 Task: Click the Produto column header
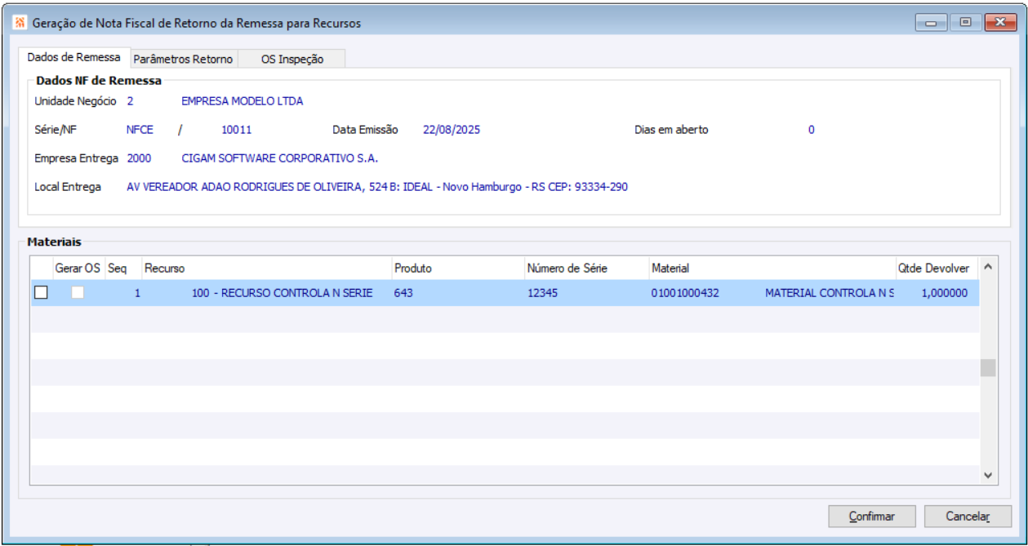(x=457, y=268)
